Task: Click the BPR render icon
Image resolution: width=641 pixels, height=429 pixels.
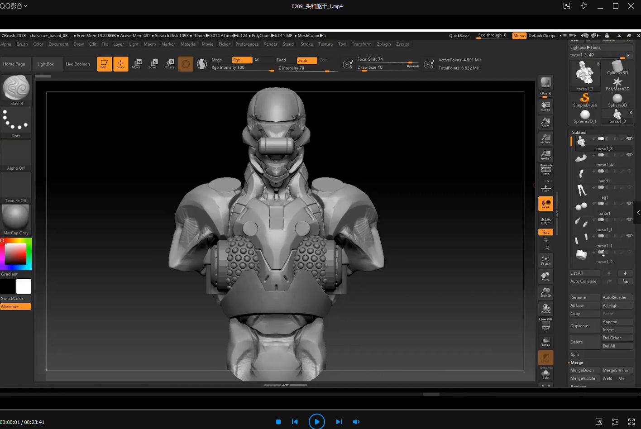Action: (x=545, y=82)
